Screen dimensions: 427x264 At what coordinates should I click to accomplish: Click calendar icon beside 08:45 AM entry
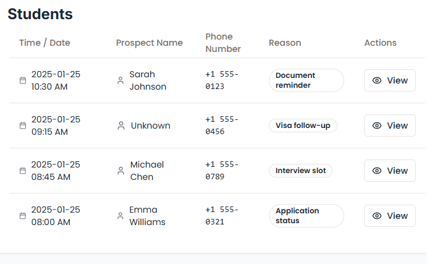click(x=23, y=171)
